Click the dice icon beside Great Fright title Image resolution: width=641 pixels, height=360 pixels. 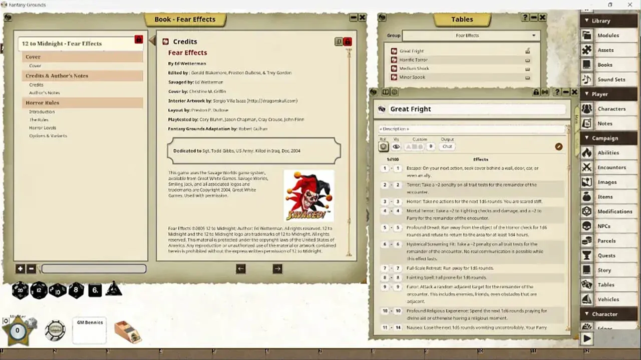[382, 109]
